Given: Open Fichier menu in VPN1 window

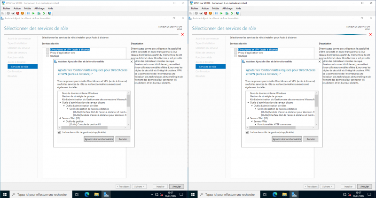Looking at the screenshot, I should tap(195, 8).
